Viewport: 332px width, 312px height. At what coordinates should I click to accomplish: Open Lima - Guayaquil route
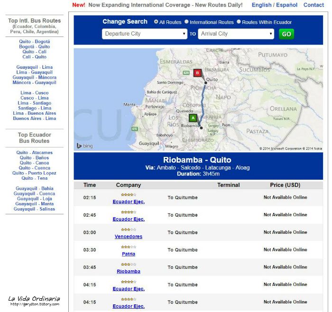35,72
